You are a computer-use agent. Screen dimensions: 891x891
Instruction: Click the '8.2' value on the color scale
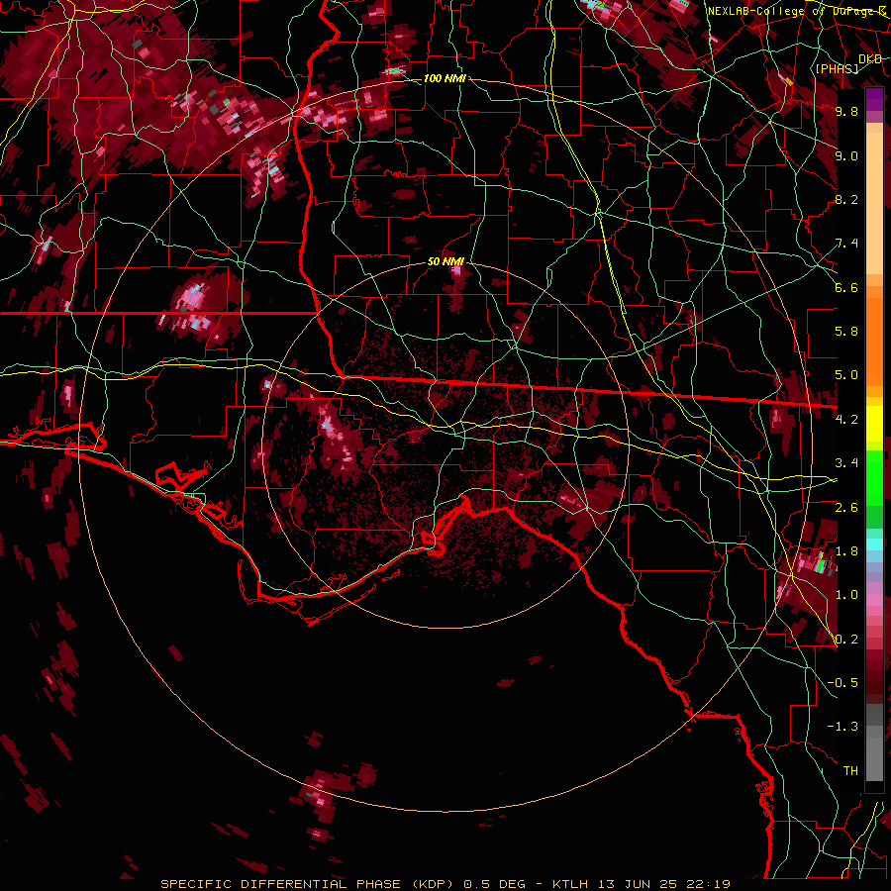coord(846,199)
